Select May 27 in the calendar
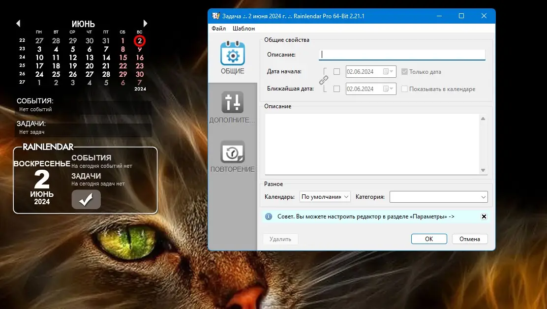Screen dimensions: 547x309 click(39, 41)
